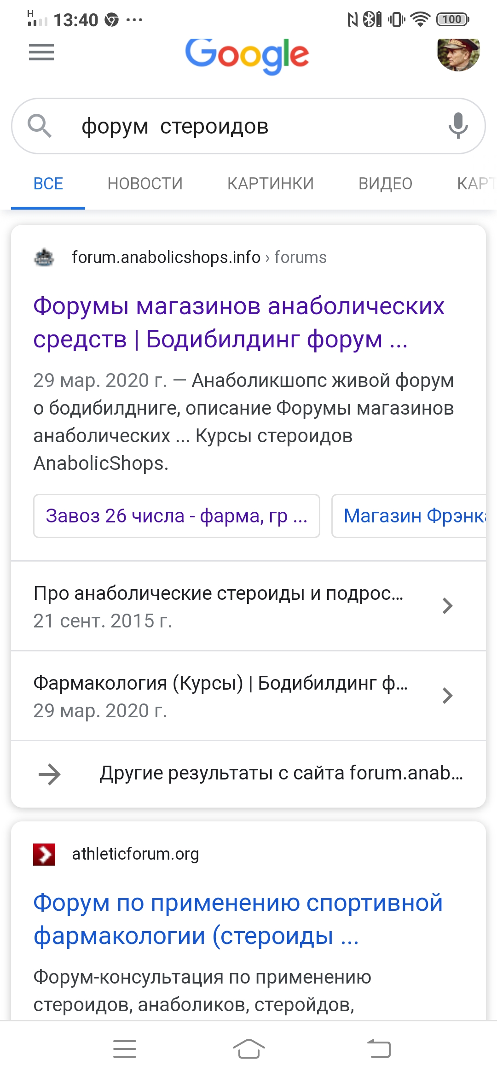Viewport: 497px width, 1078px height.
Task: Click the search field with 'форум стероидов'
Action: [248, 126]
